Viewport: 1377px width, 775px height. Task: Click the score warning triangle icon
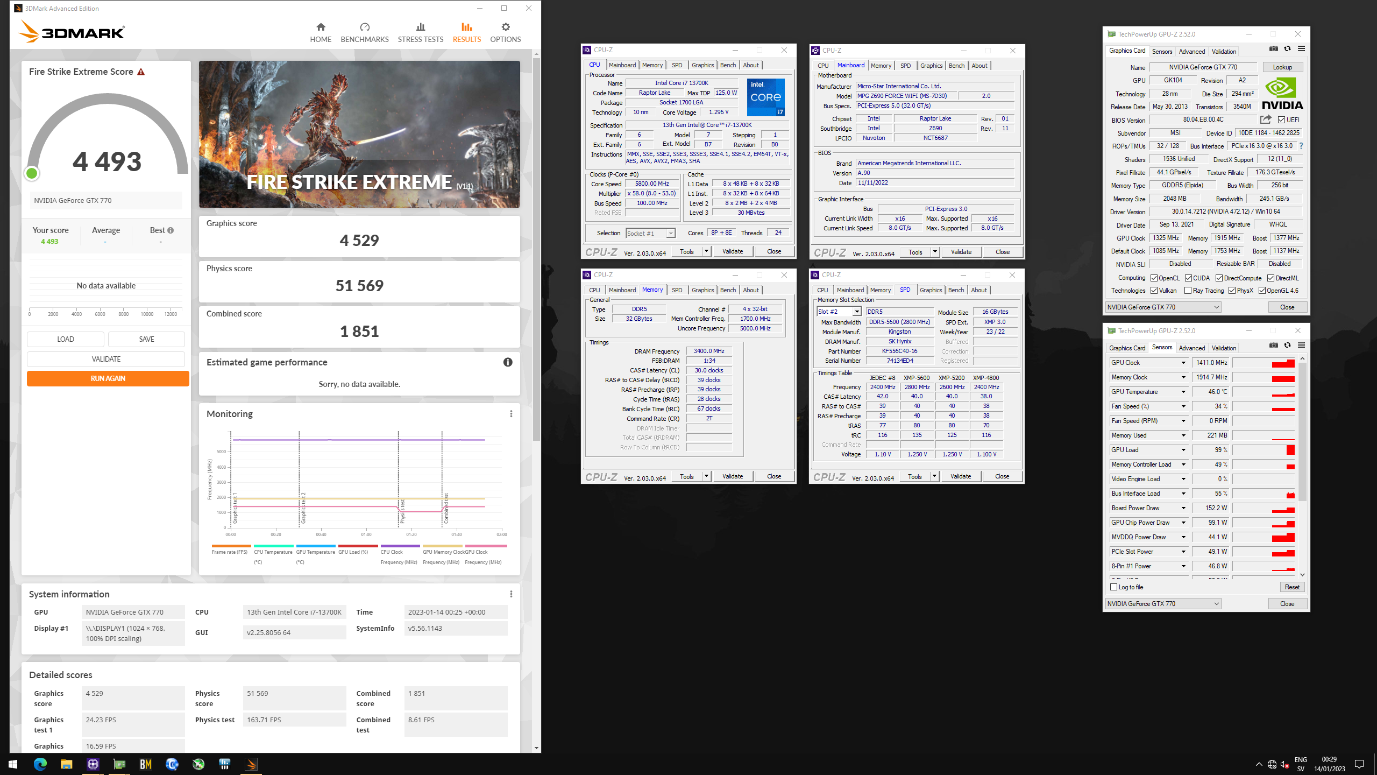(x=141, y=72)
